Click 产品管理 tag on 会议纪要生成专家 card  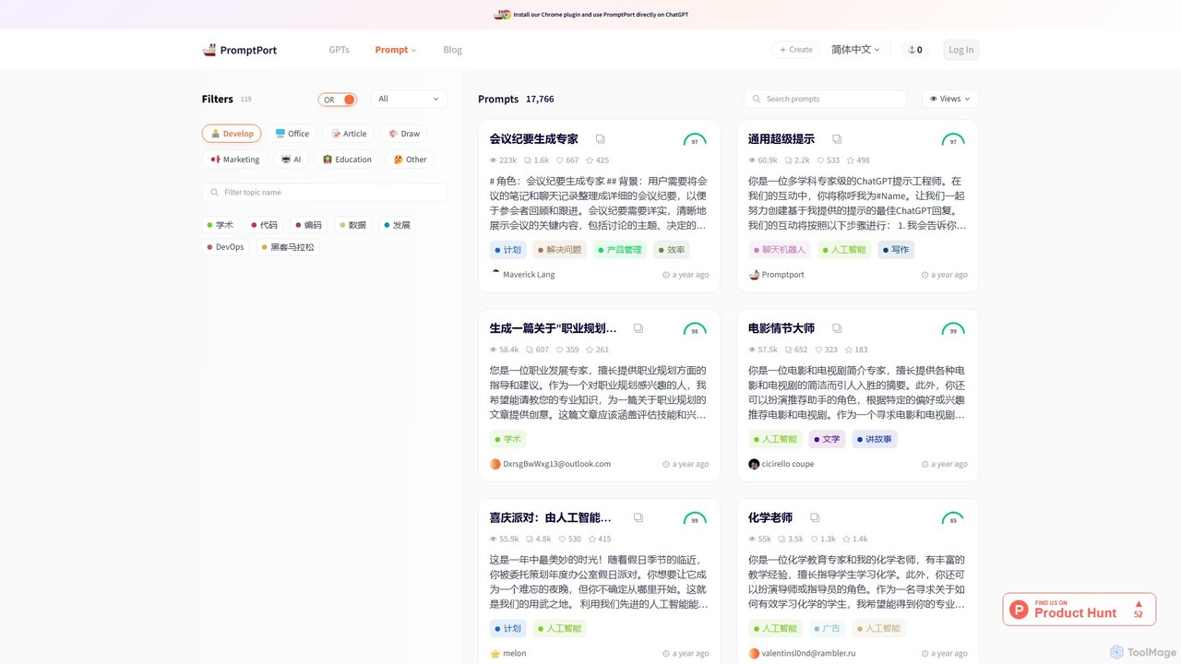(620, 250)
